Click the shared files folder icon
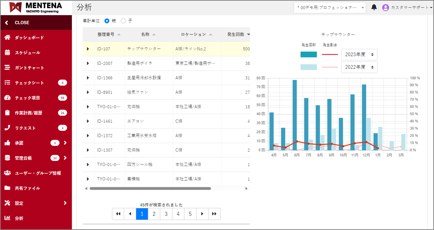434x230 pixels. point(7,188)
